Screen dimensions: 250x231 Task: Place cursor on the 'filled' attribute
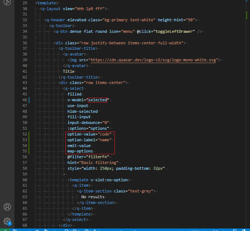click(x=74, y=94)
